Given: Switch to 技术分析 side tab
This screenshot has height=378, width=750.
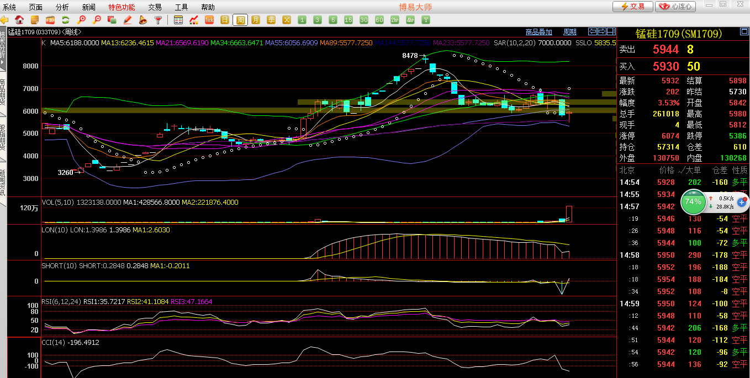Looking at the screenshot, I should [x=3, y=49].
